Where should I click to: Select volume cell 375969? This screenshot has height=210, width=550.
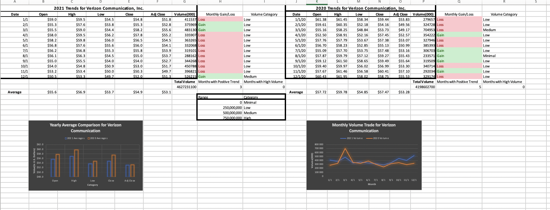click(185, 25)
